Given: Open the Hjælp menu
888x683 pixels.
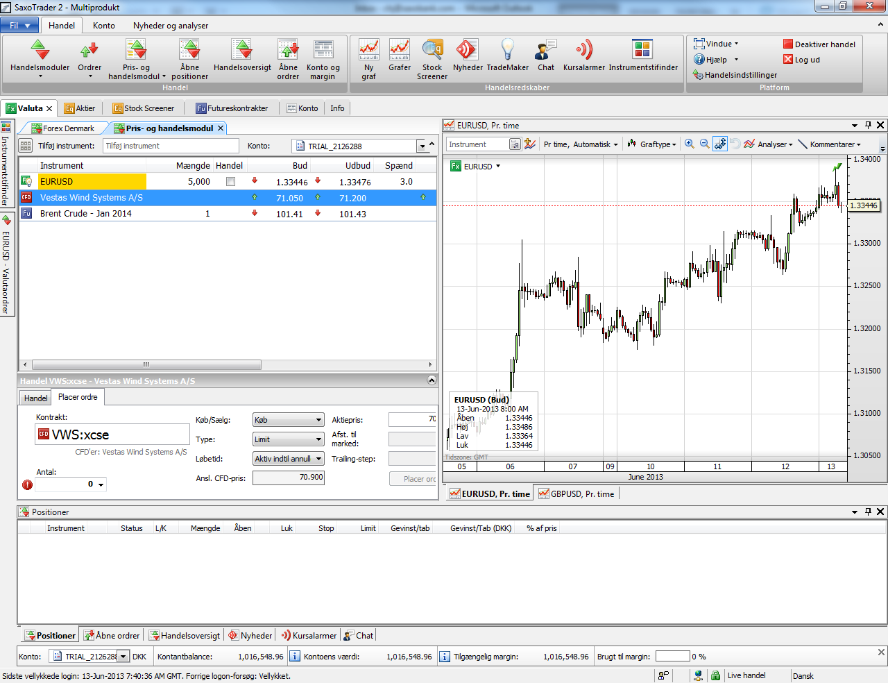Looking at the screenshot, I should [717, 60].
